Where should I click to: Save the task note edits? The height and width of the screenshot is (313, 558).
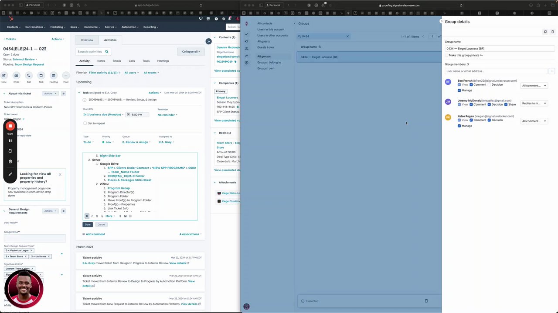pos(88,224)
